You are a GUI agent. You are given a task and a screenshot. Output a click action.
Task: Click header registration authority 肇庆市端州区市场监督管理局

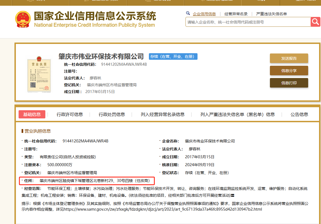pyautogui.click(x=112, y=85)
